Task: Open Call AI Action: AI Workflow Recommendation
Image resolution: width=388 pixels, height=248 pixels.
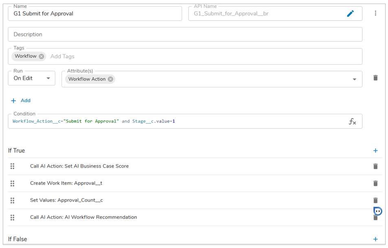Action: pos(83,217)
